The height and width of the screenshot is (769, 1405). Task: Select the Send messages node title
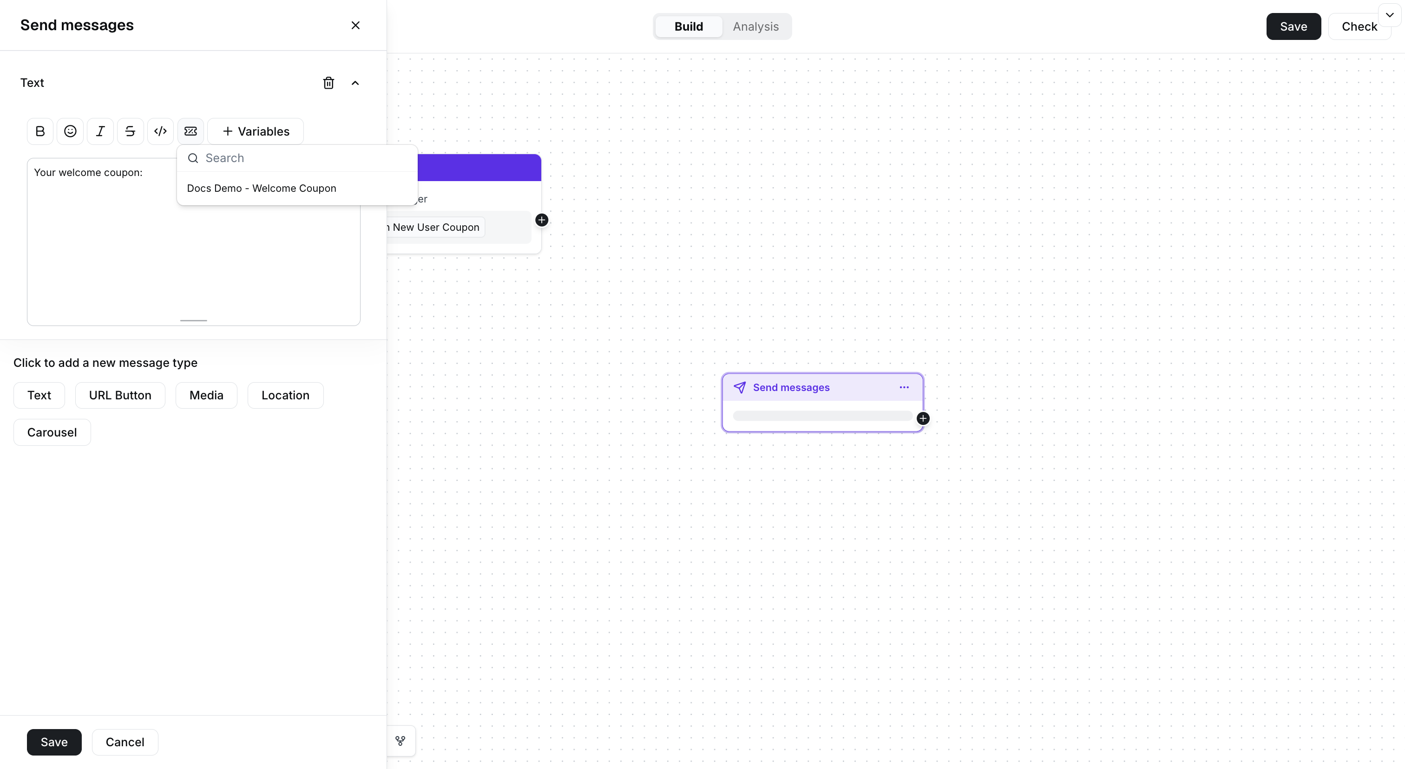pyautogui.click(x=791, y=387)
